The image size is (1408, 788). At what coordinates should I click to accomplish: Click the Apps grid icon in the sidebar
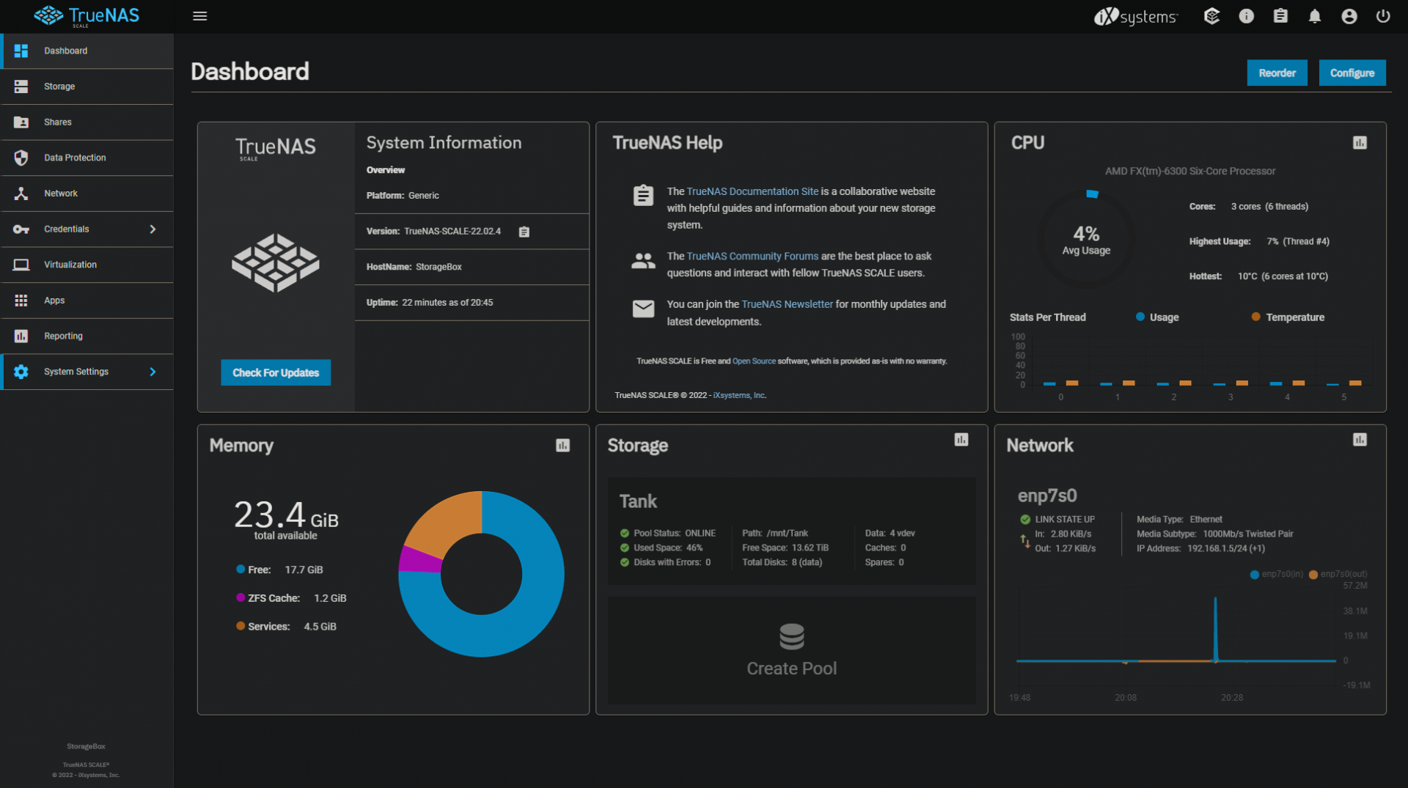(21, 301)
